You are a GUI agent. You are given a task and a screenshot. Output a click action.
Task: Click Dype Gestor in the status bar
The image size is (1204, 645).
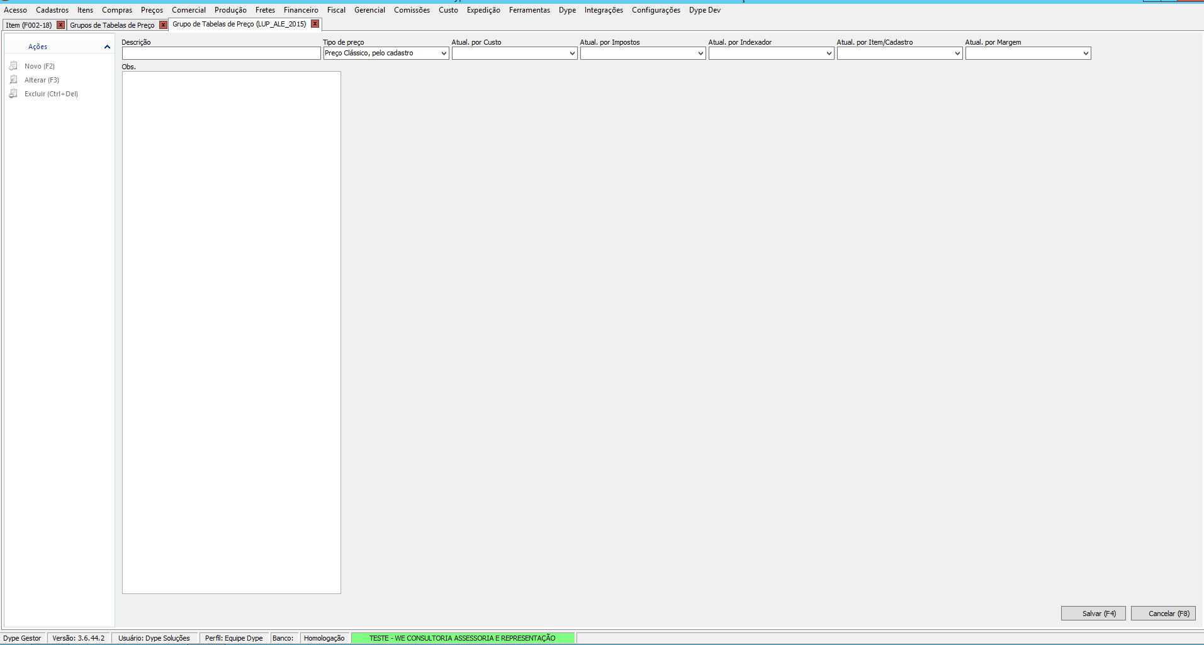click(x=22, y=638)
